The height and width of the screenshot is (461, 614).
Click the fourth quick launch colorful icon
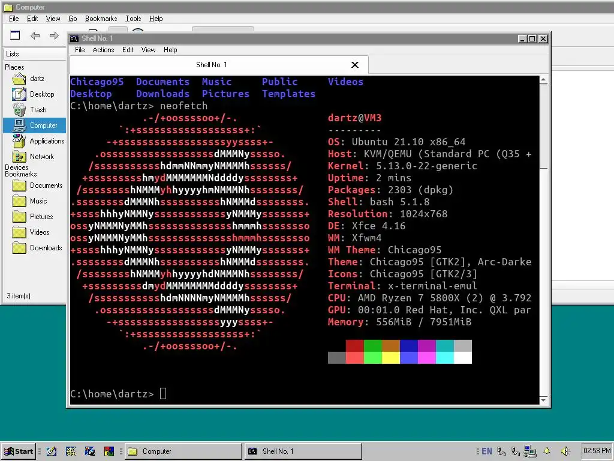tap(109, 451)
